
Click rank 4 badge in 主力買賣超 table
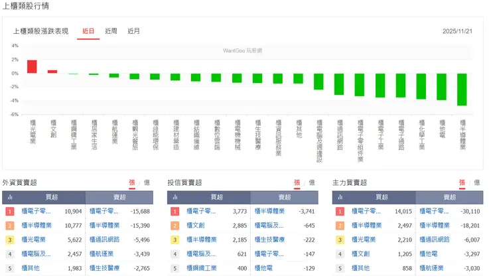click(340, 254)
